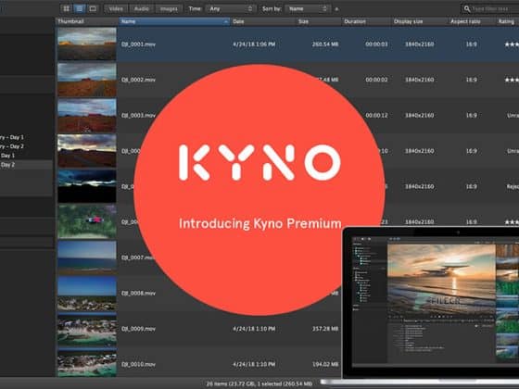Switch to thumbnail grid view
Image resolution: width=519 pixels, height=389 pixels.
(x=66, y=8)
